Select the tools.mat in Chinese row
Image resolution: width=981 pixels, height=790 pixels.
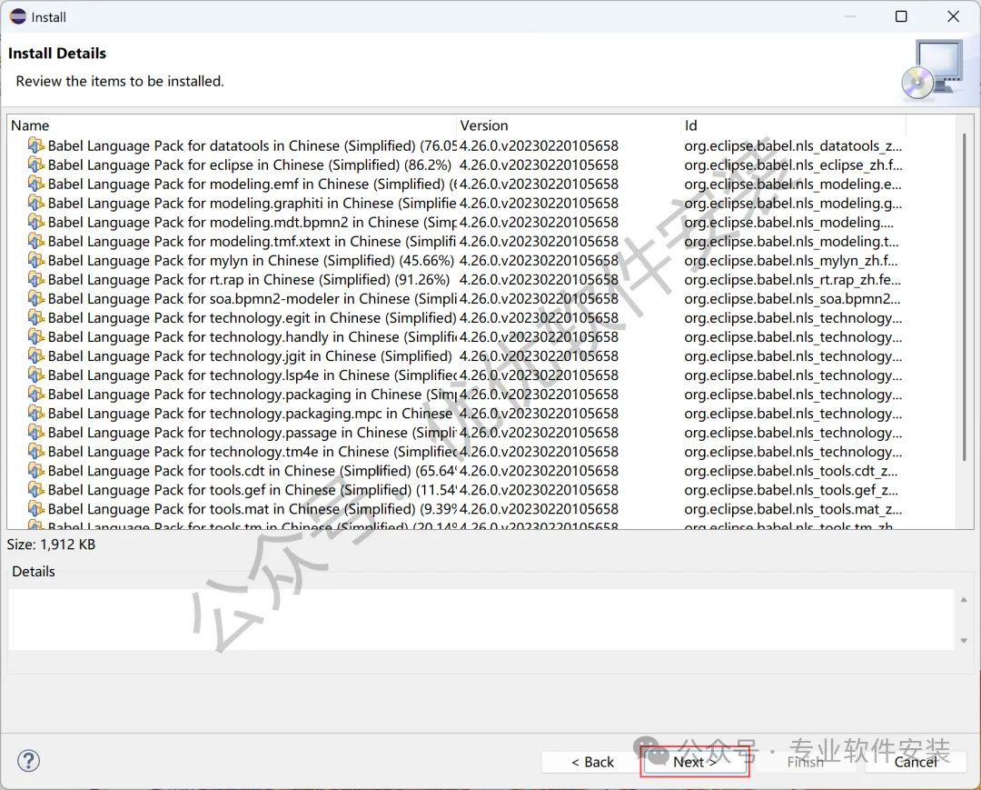253,509
